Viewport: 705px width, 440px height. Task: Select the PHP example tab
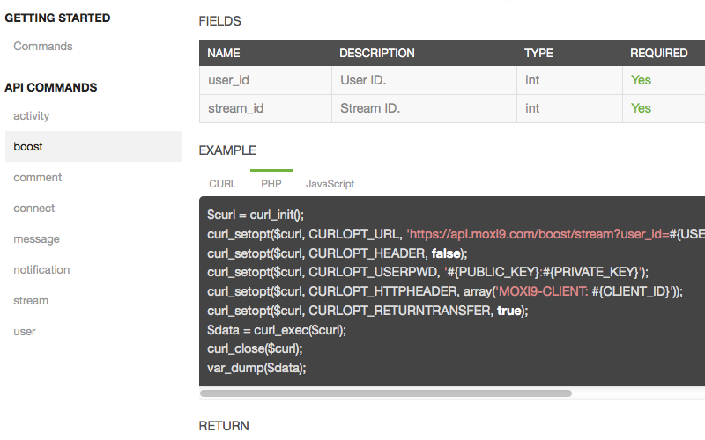271,184
